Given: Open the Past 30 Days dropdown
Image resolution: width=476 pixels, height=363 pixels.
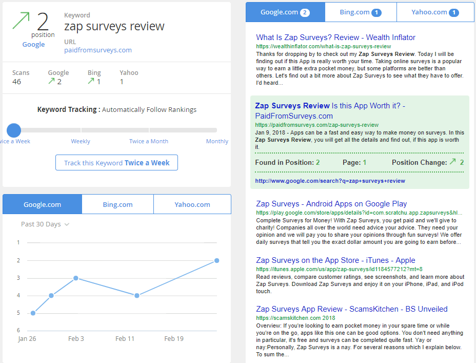Looking at the screenshot, I should [45, 224].
